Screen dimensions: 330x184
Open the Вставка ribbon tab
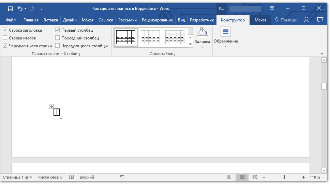[51, 20]
